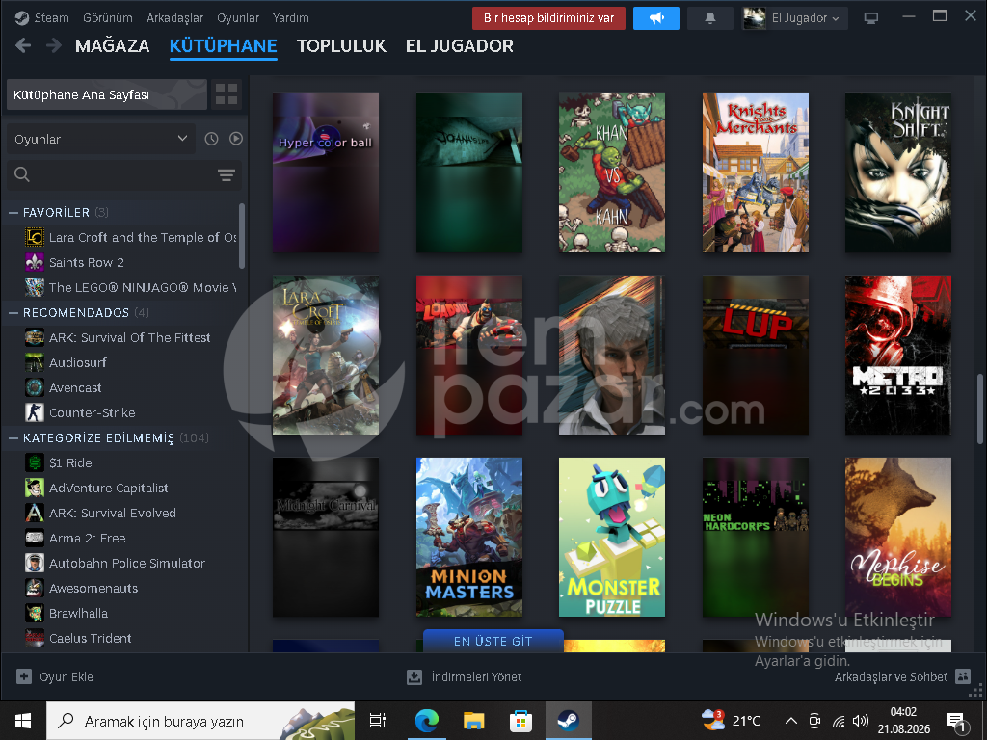Open the Windows Start menu
Screen dimensions: 987x740
coord(23,721)
